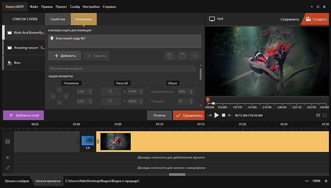This screenshot has width=331, height=188.
Task: Click music track to add music
Action: click(x=171, y=157)
